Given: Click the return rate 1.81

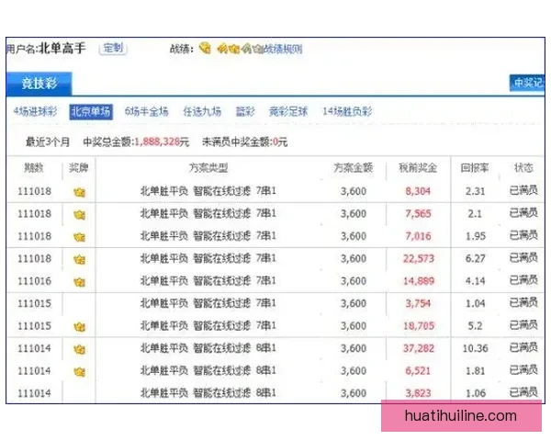Looking at the screenshot, I should coord(475,371).
